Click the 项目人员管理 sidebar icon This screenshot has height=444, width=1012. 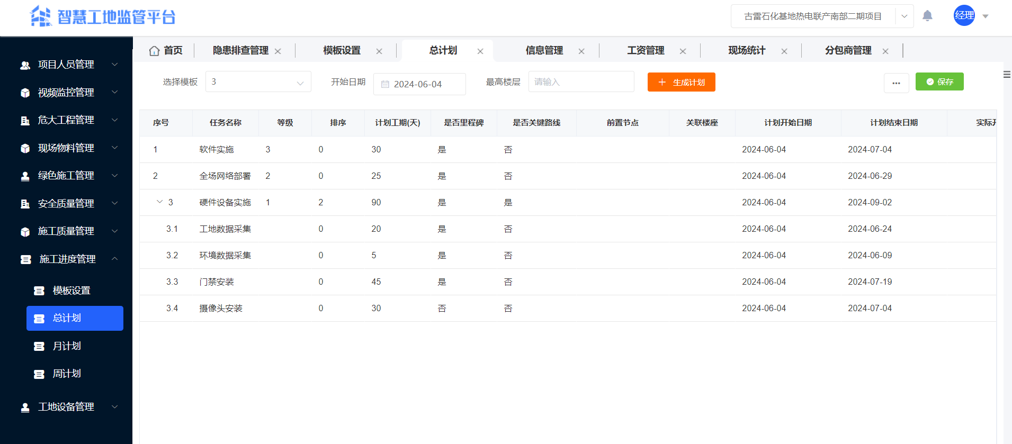click(25, 65)
